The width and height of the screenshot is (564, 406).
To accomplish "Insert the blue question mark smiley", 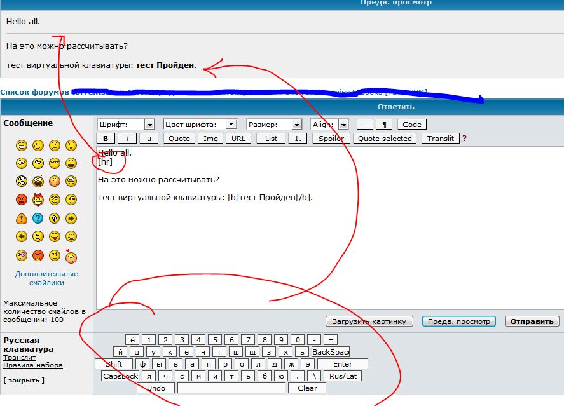I will coord(38,219).
